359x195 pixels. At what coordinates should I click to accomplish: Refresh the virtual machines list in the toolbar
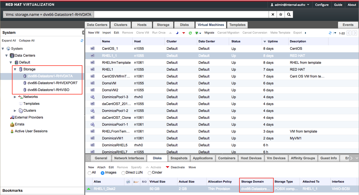point(330,33)
